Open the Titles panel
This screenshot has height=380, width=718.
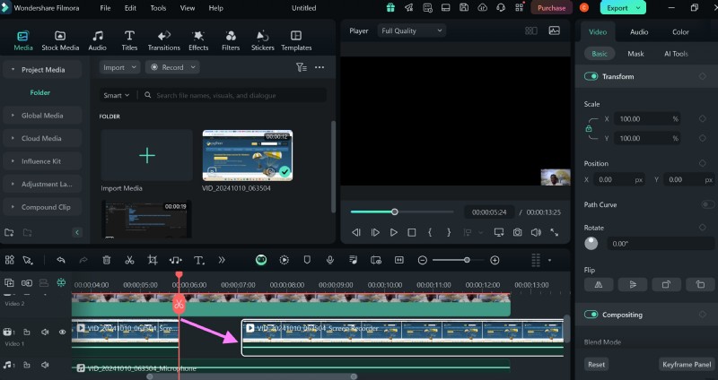[x=129, y=40]
